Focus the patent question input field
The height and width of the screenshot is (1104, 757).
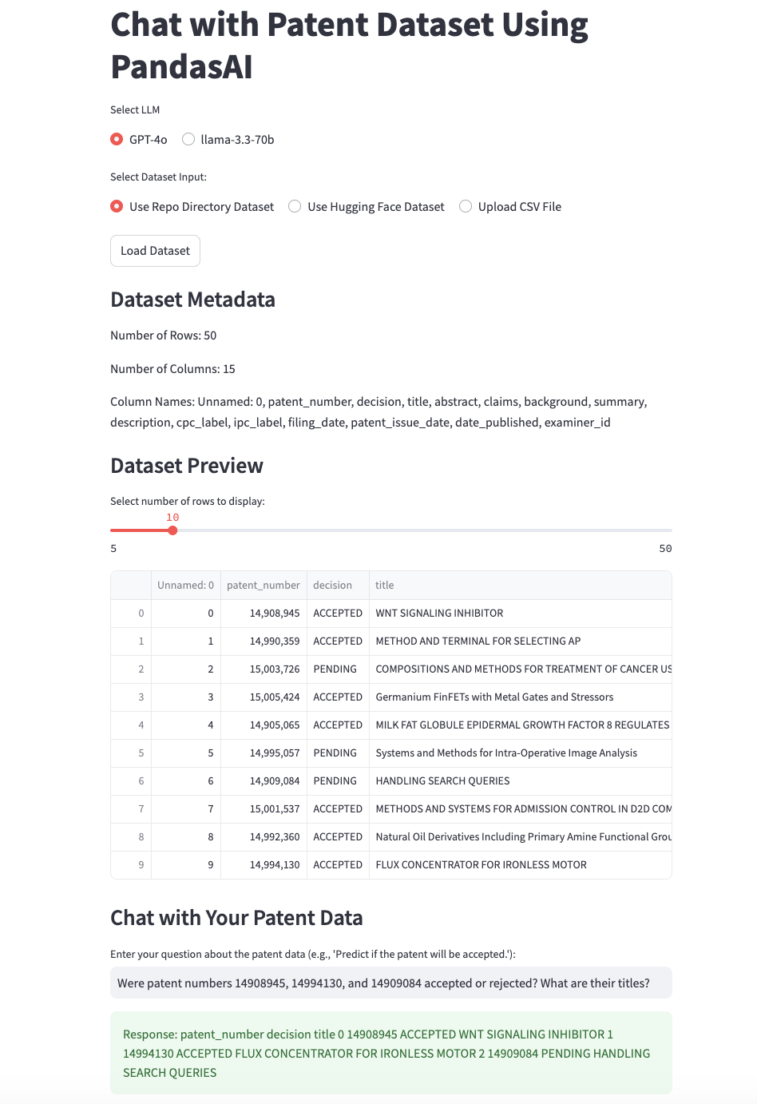pos(390,983)
